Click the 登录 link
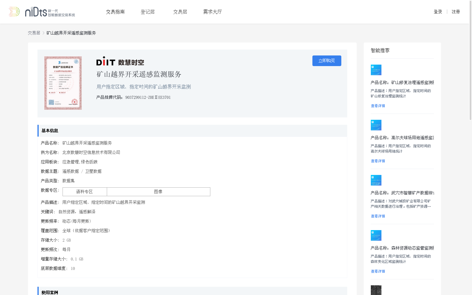 438,12
